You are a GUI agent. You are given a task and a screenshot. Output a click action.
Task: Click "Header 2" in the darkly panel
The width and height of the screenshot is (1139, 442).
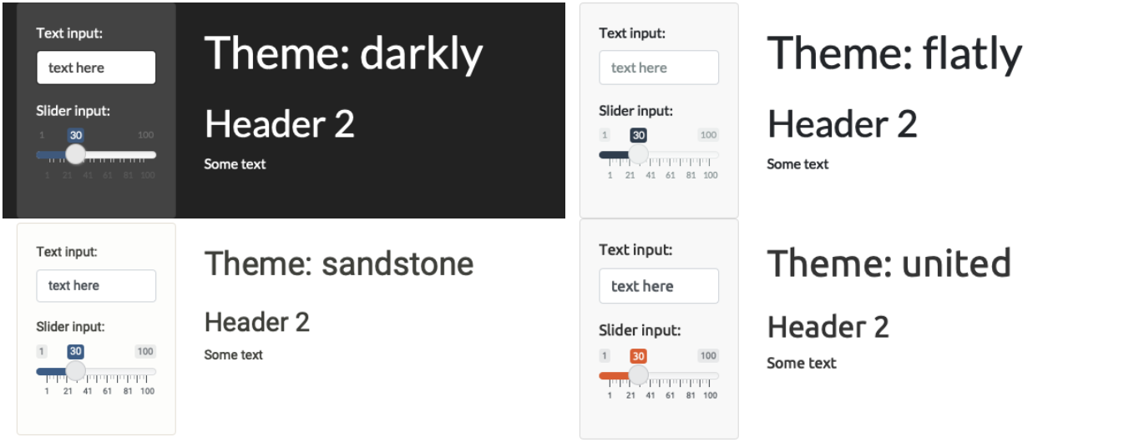coord(280,123)
